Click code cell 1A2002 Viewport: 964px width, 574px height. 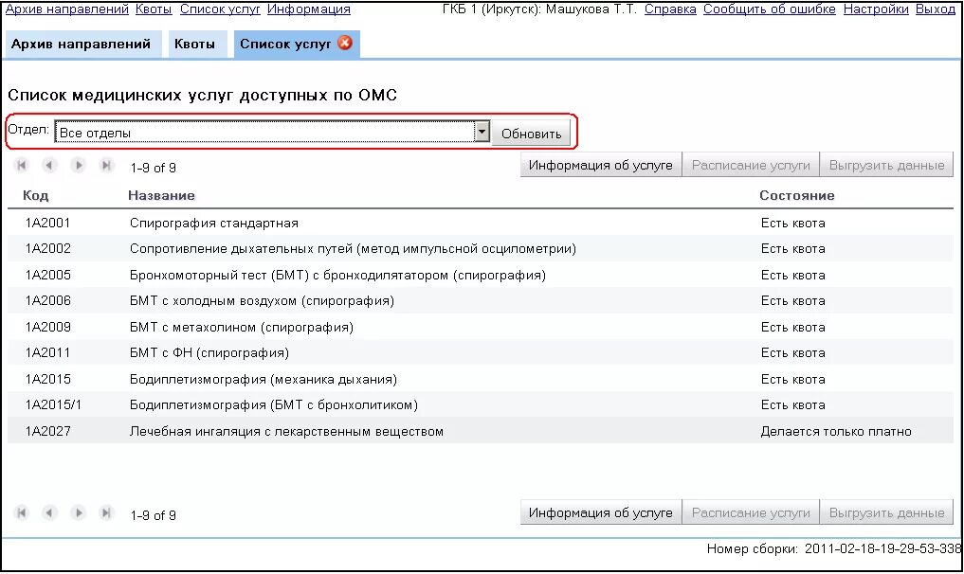click(48, 249)
